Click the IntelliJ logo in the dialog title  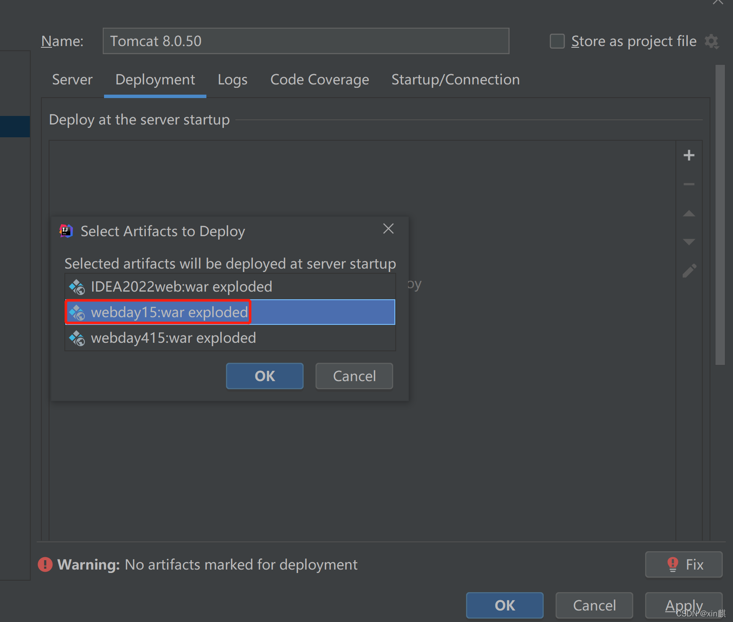[x=66, y=231]
